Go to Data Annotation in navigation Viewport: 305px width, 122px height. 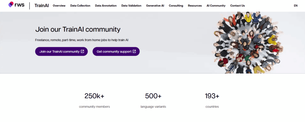106,6
